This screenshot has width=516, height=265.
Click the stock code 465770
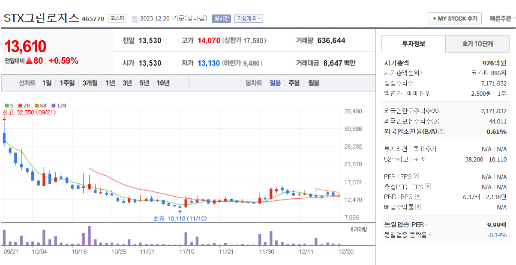pyautogui.click(x=93, y=19)
